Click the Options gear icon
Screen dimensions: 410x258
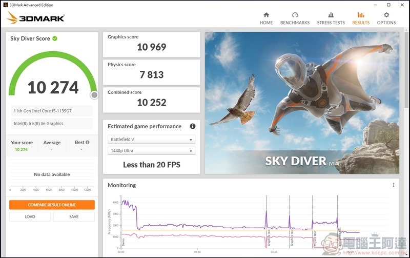click(x=386, y=15)
